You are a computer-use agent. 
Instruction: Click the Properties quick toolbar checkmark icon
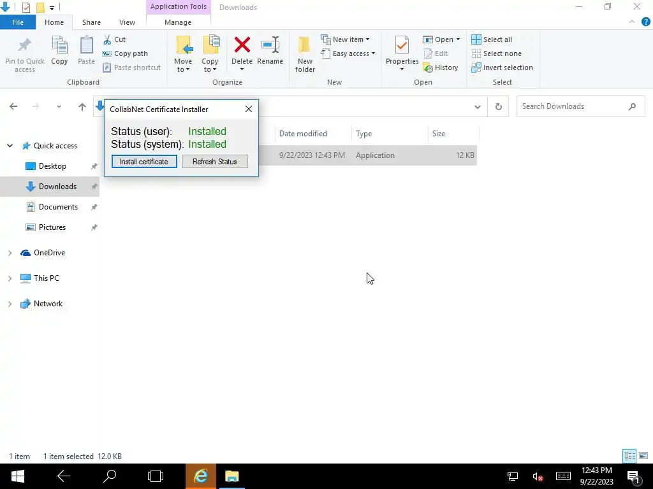26,7
